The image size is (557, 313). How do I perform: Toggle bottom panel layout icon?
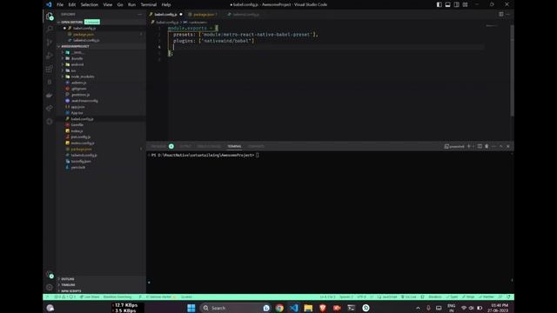447,4
